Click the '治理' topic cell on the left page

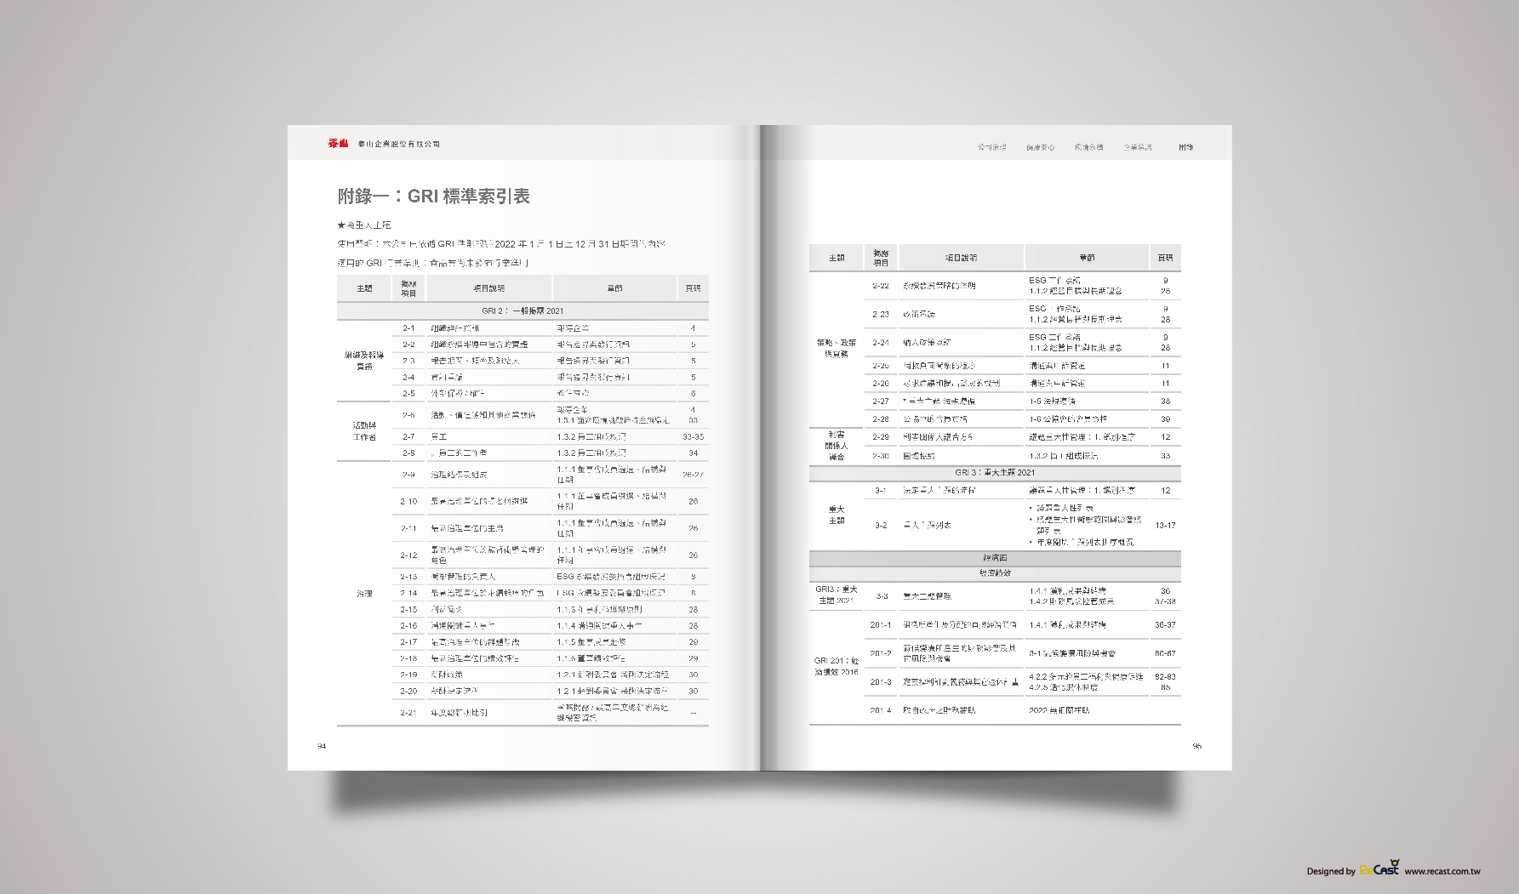[364, 594]
